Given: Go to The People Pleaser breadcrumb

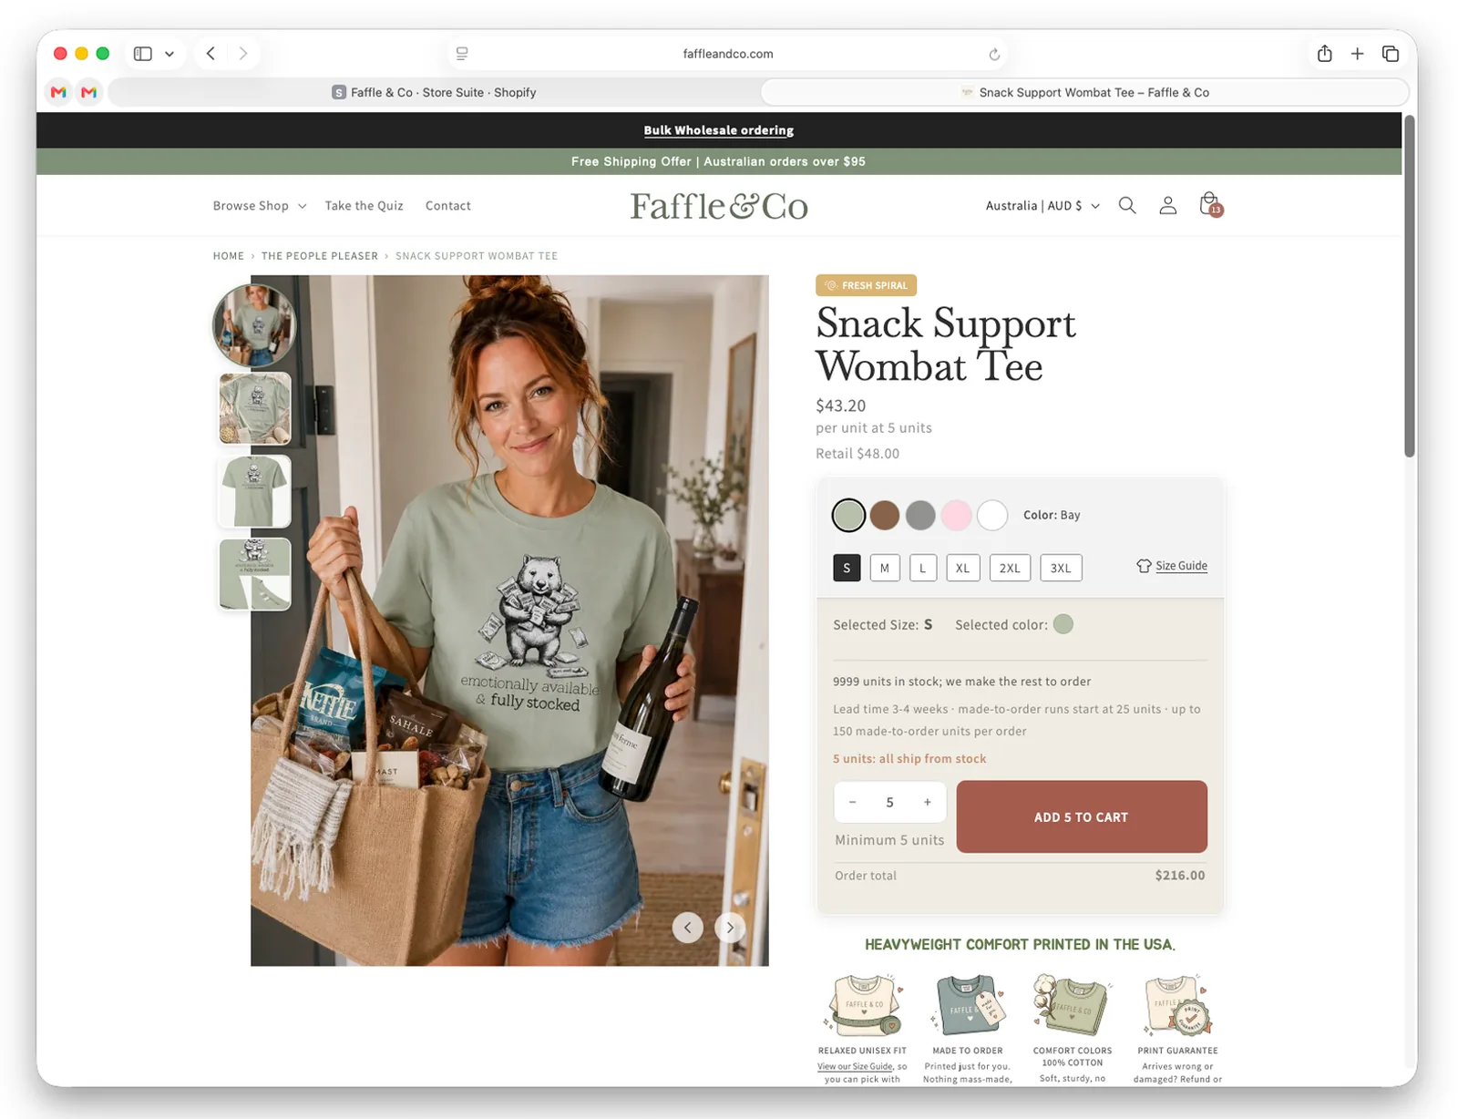Looking at the screenshot, I should click(x=320, y=256).
